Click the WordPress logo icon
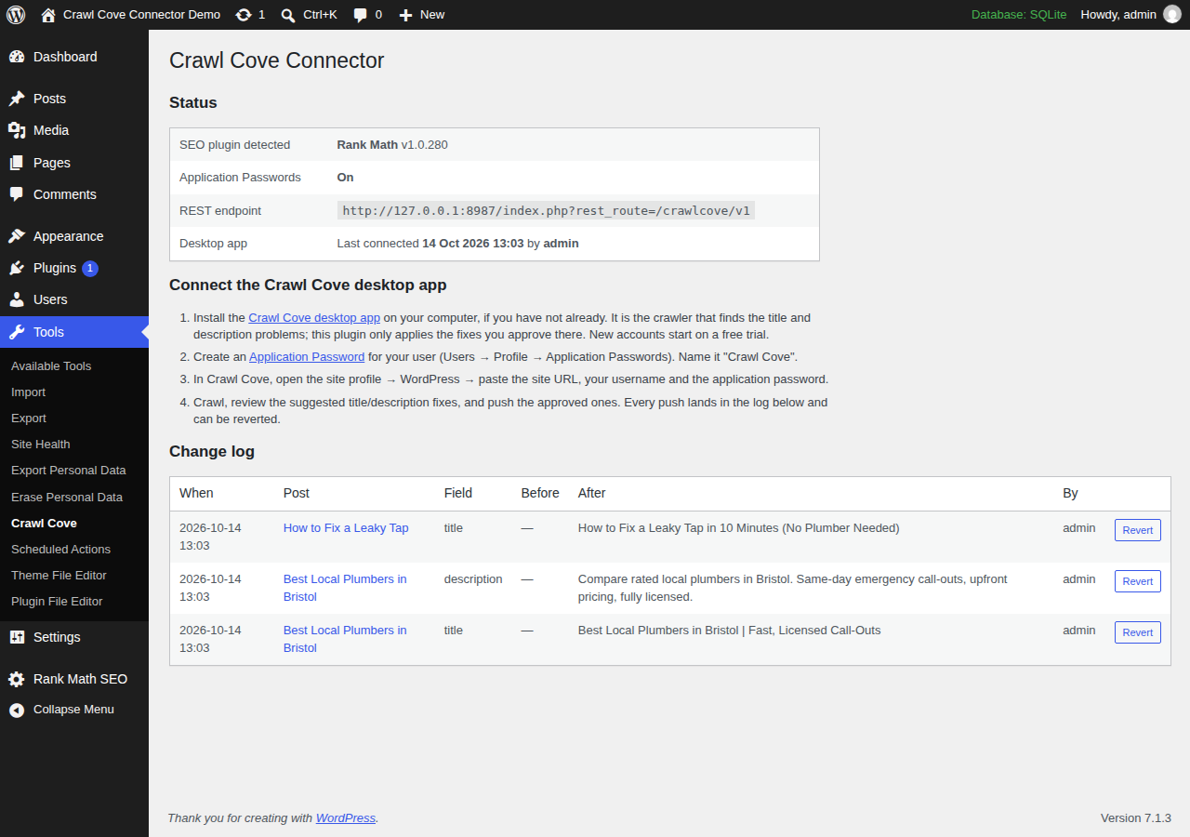The image size is (1190, 837). coord(16,15)
